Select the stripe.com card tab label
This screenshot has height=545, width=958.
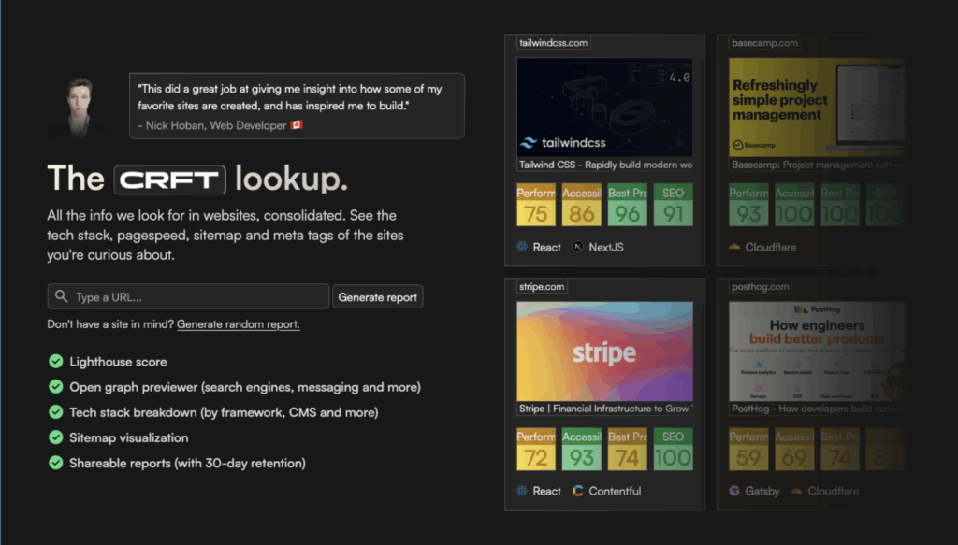[x=541, y=286]
